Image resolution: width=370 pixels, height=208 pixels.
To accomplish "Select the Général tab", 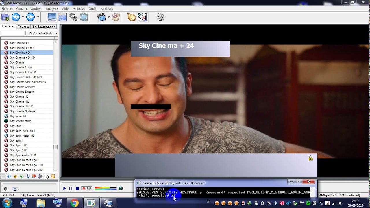I will click(8, 26).
